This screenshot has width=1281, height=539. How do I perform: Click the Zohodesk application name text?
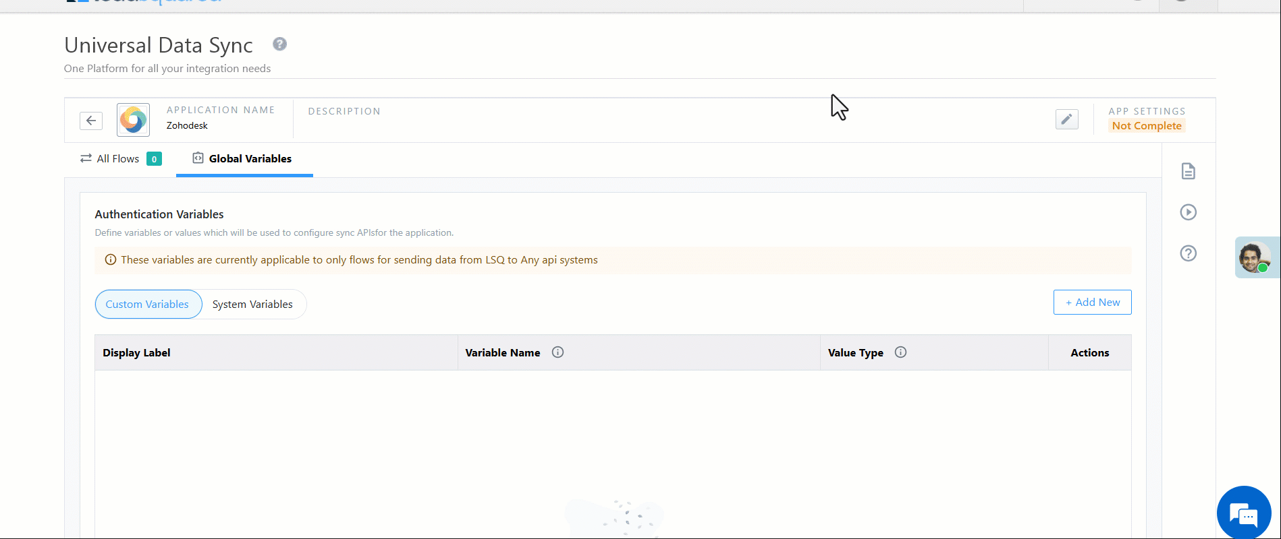tap(187, 126)
